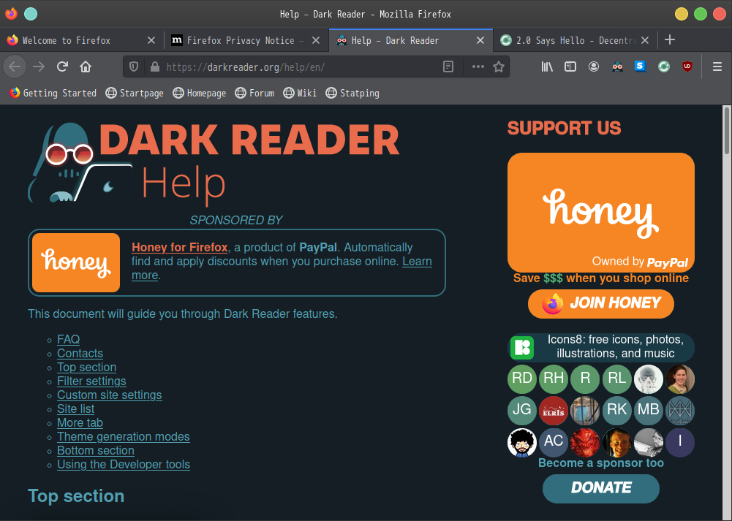Close the Welcome to Firefox tab
The height and width of the screenshot is (521, 732).
click(151, 41)
